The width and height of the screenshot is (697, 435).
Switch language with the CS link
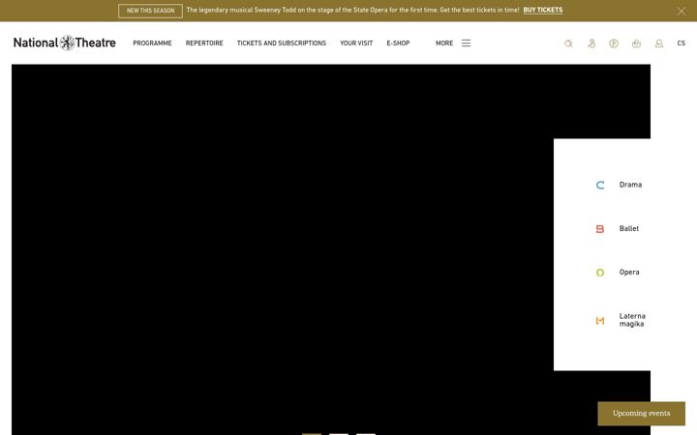(x=681, y=43)
